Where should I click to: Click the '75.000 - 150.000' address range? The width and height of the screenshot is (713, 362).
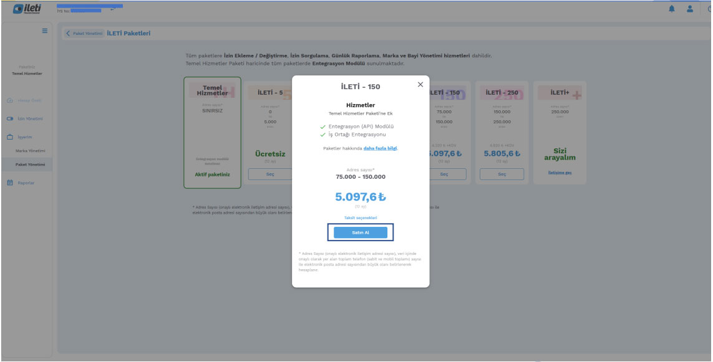(x=361, y=177)
